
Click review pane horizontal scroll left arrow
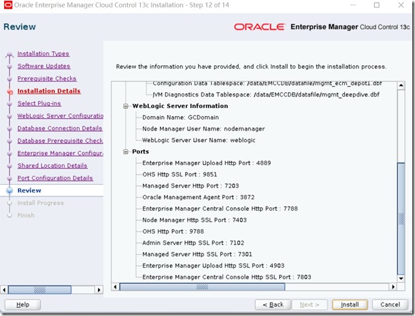[x=115, y=287]
